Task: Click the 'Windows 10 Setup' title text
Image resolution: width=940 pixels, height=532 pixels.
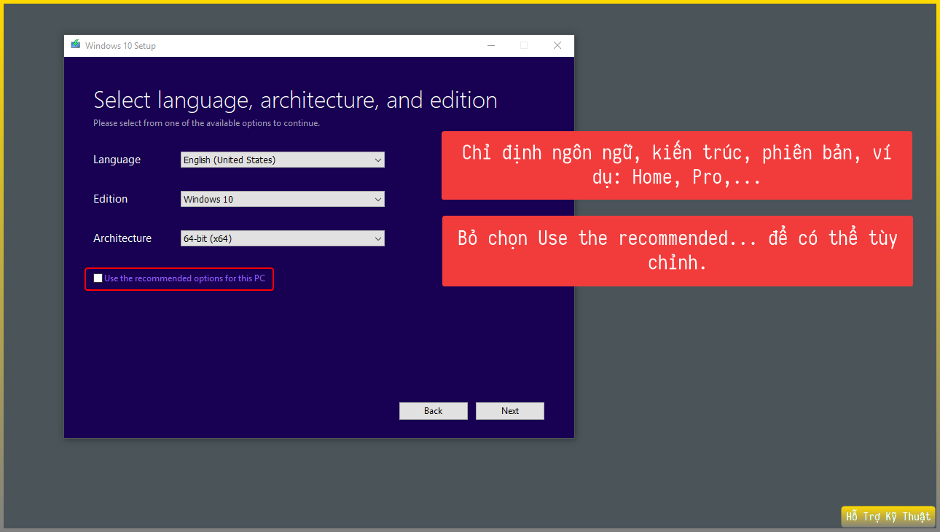Action: tap(120, 46)
